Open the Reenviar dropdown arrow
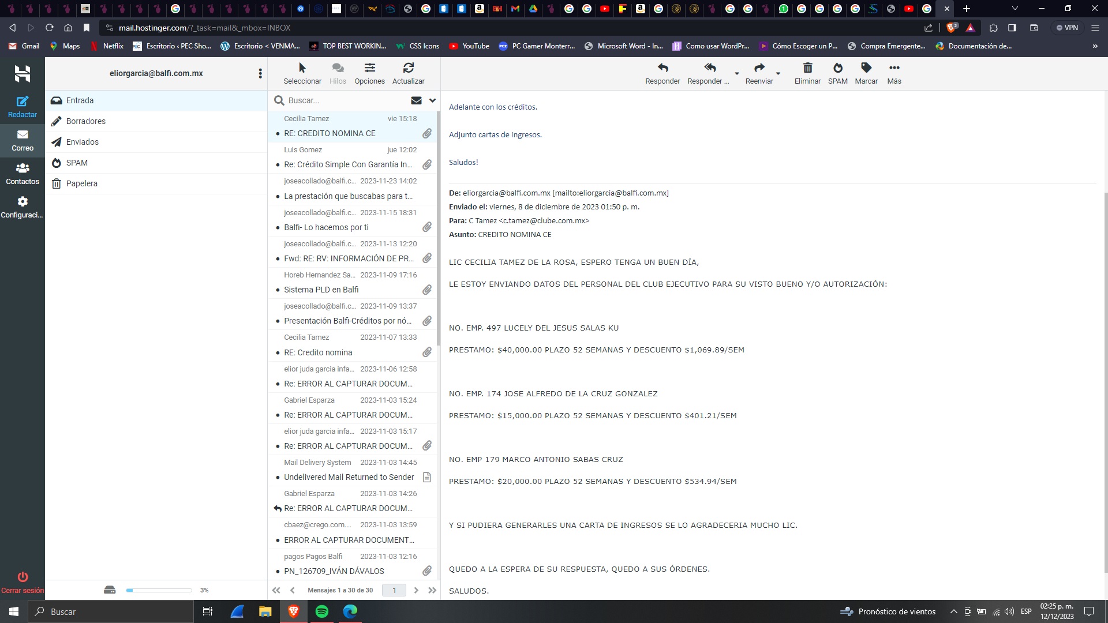Screen dimensions: 1108x623 point(778,74)
